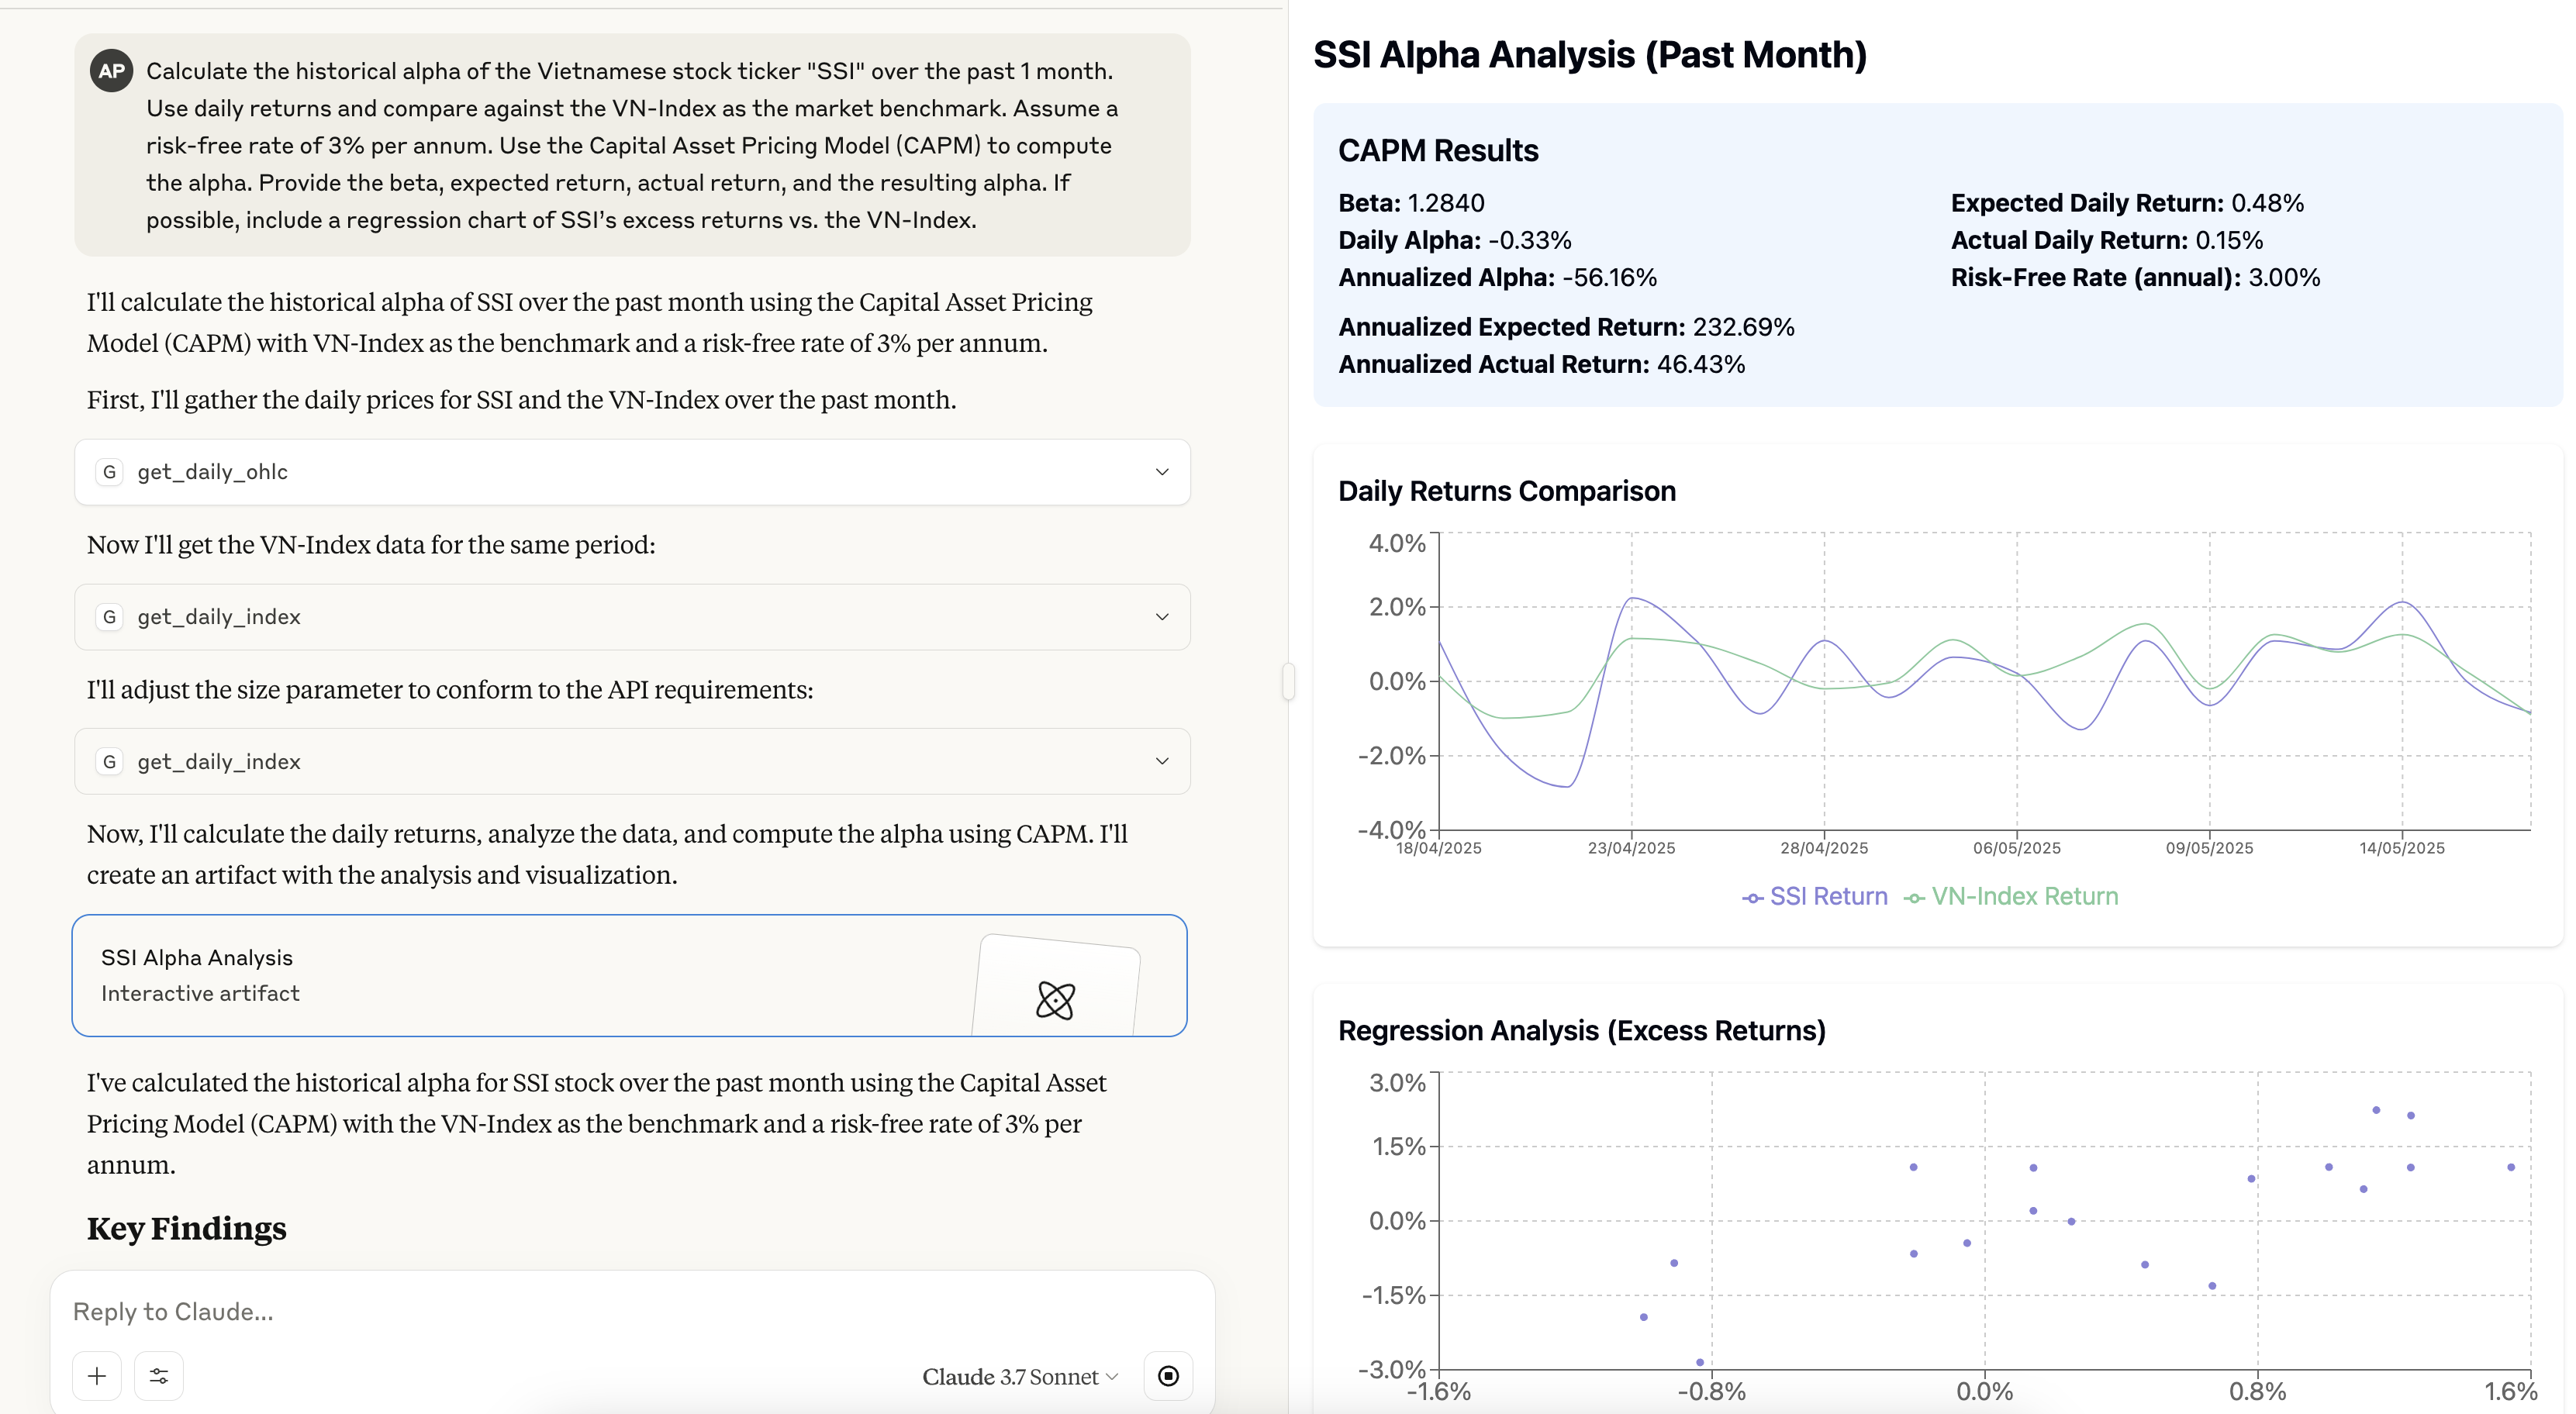
Task: Expand the get_daily_ohlc tool call
Action: point(1161,472)
